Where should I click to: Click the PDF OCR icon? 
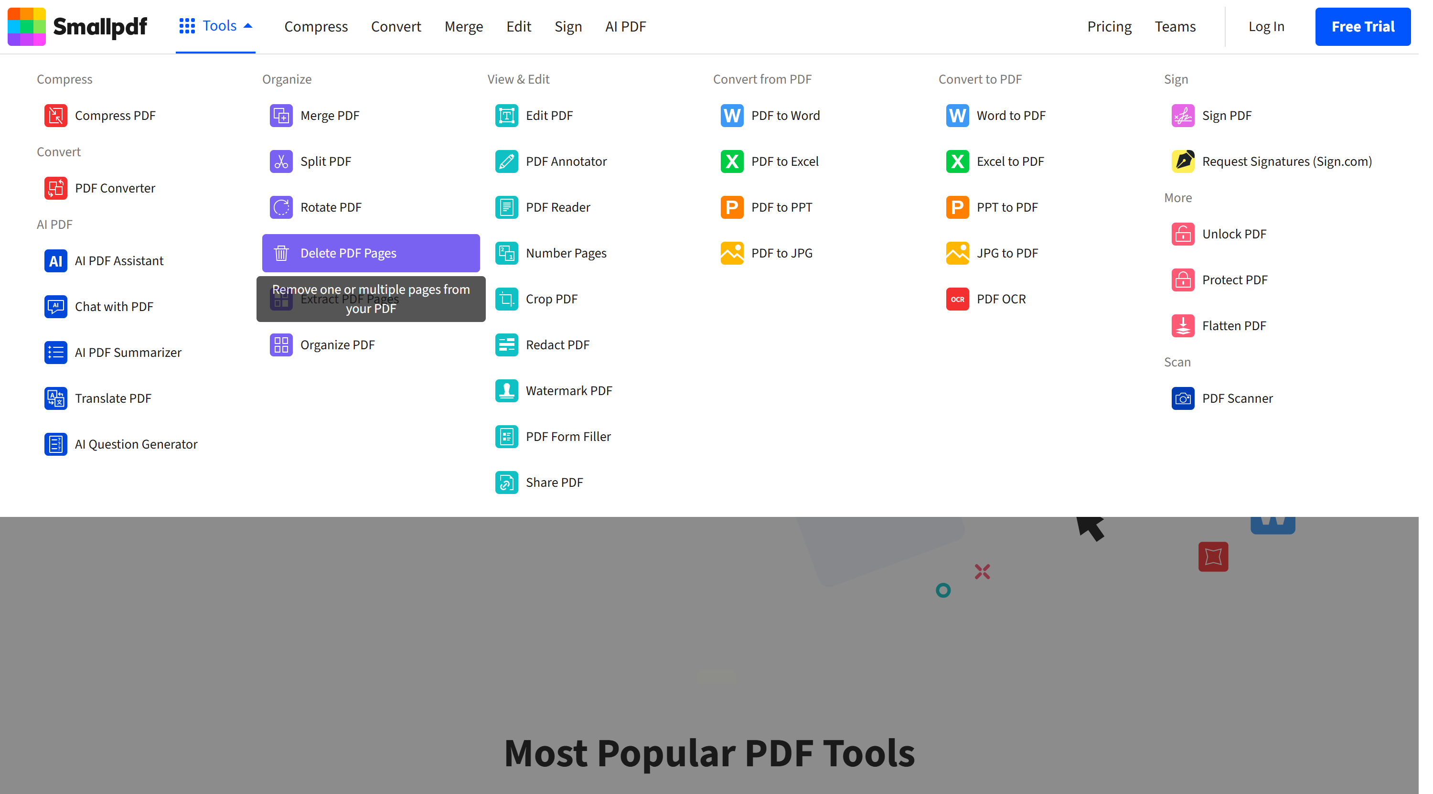click(957, 299)
